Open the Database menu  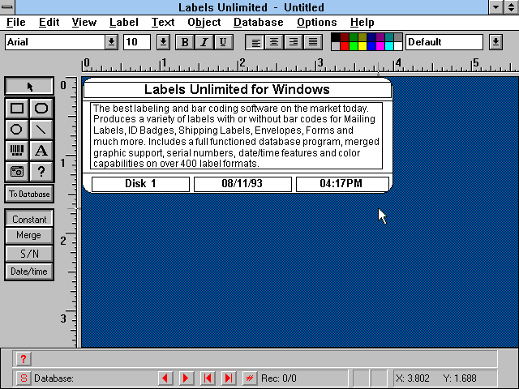(258, 22)
